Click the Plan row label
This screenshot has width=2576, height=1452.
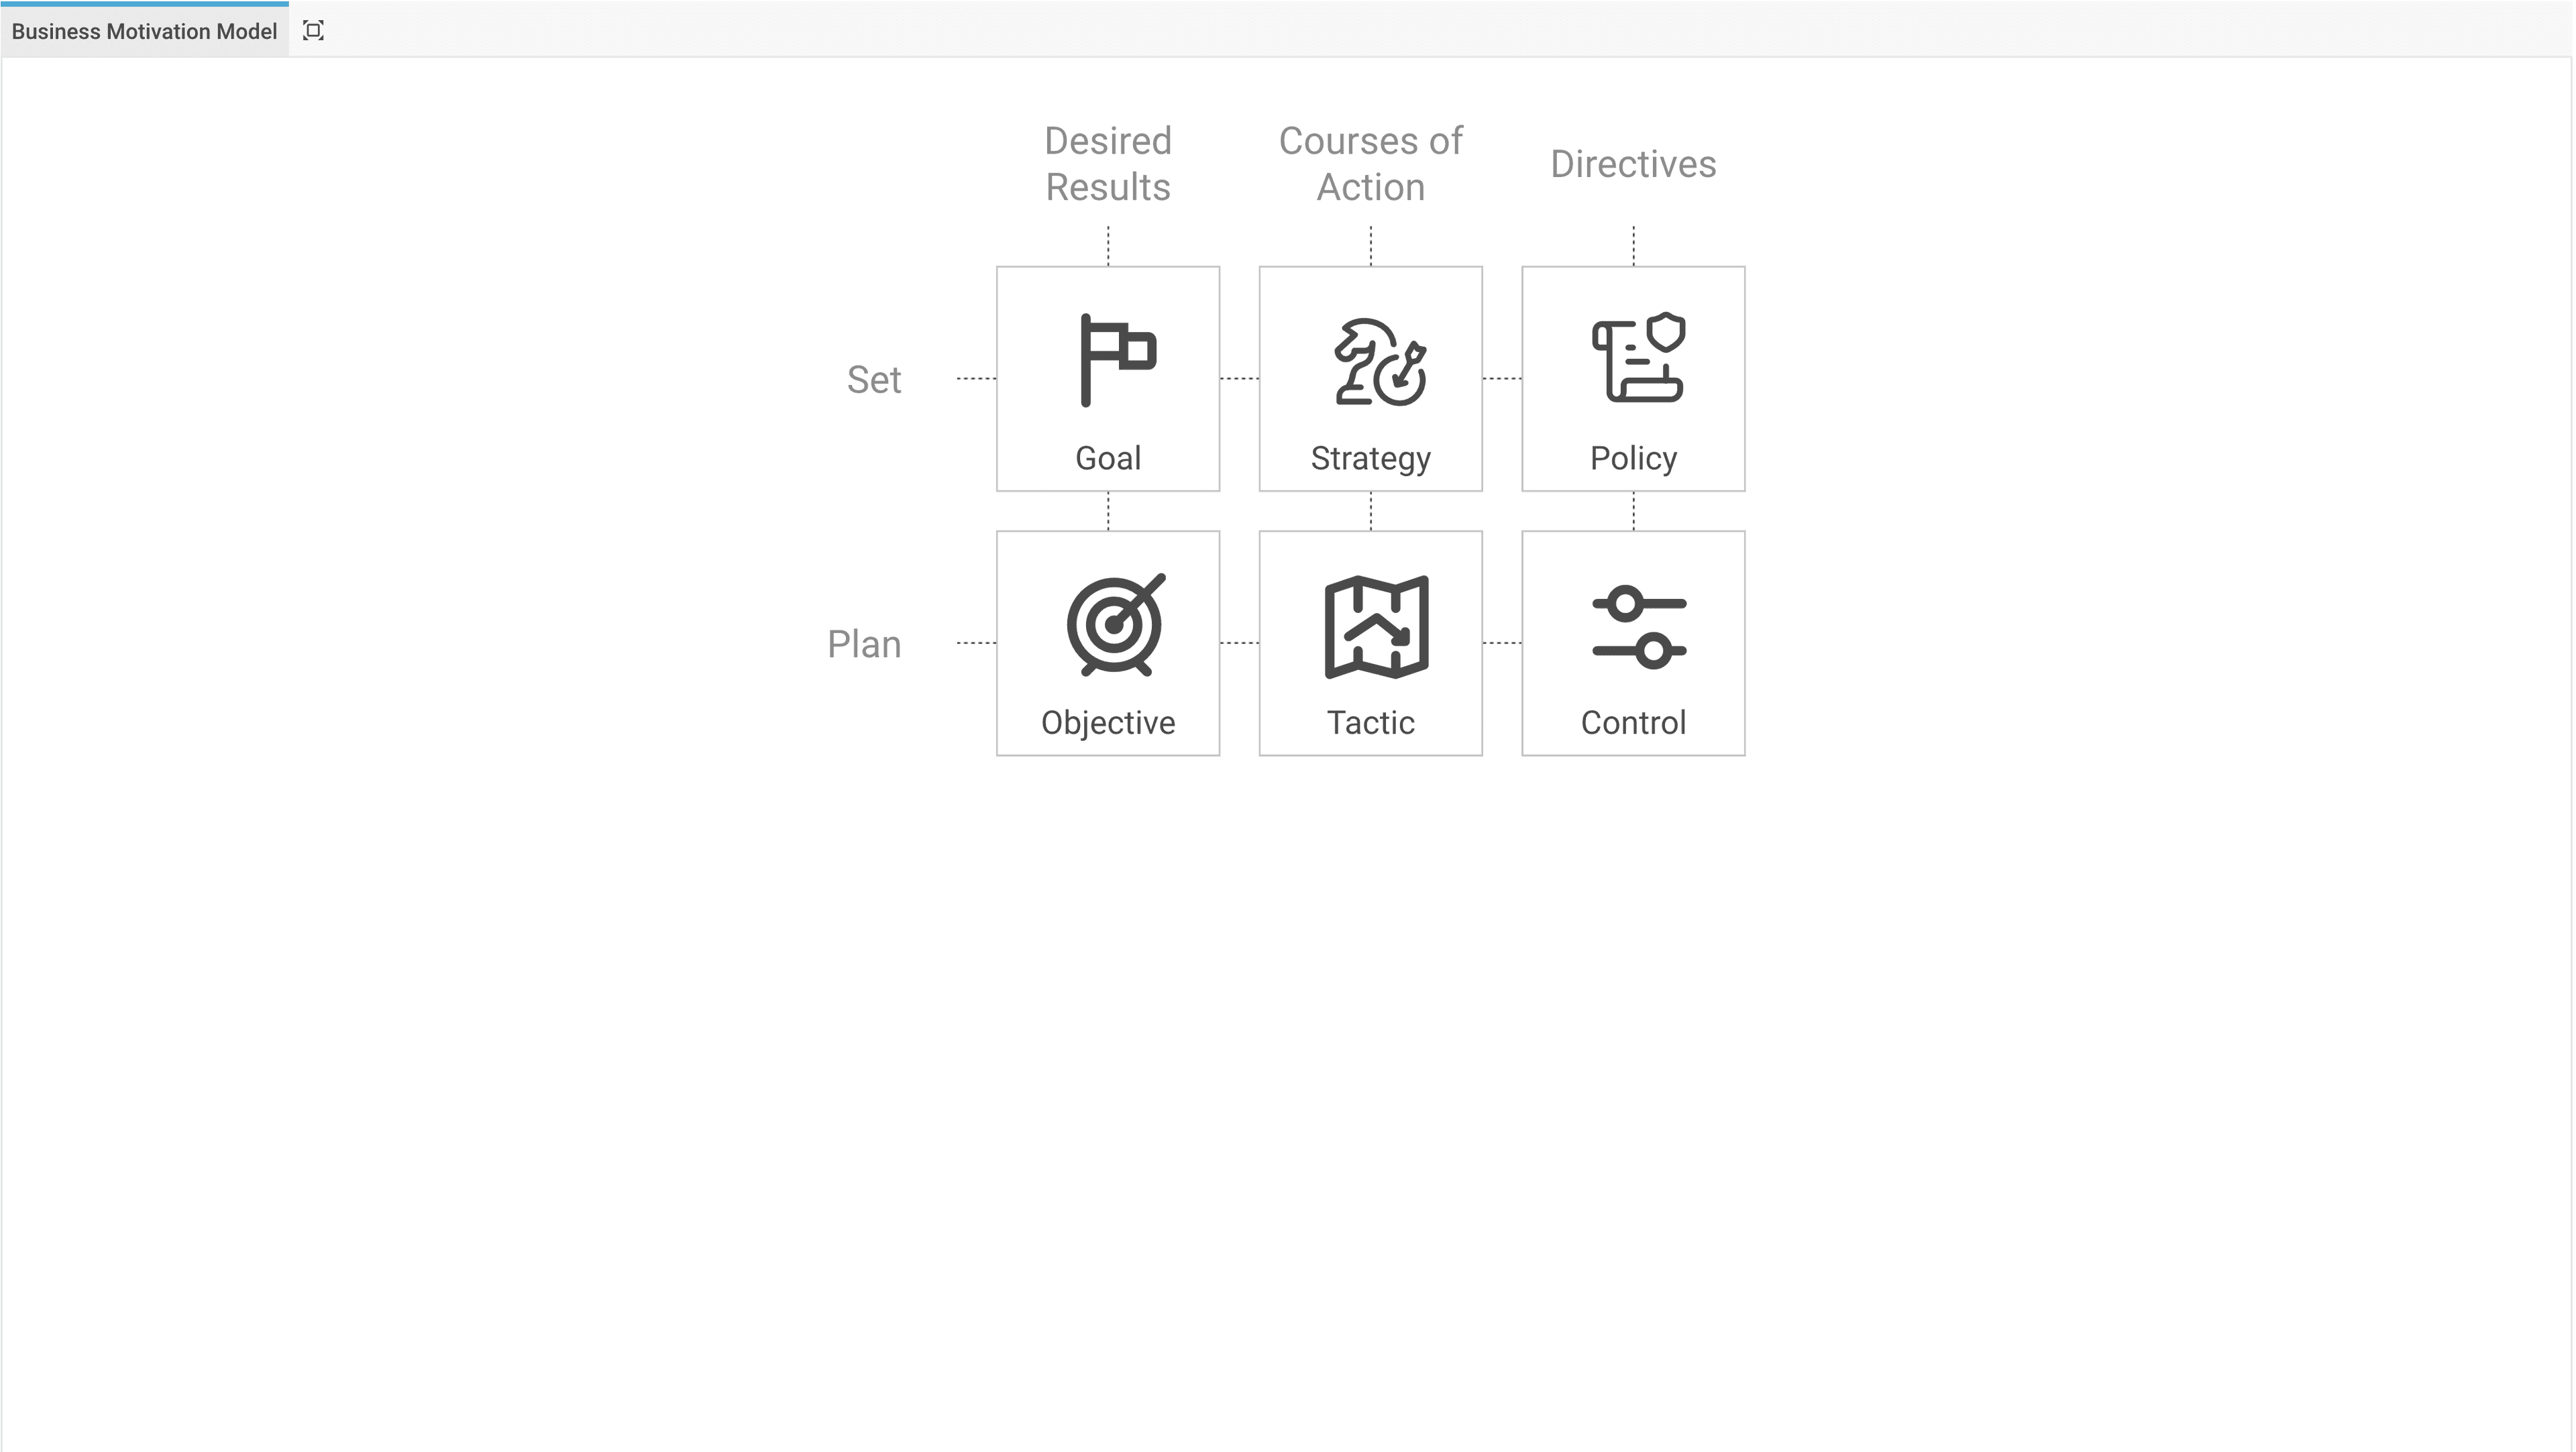[864, 645]
